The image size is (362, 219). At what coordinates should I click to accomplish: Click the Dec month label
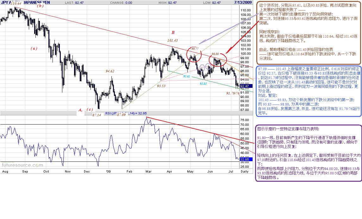(87, 172)
